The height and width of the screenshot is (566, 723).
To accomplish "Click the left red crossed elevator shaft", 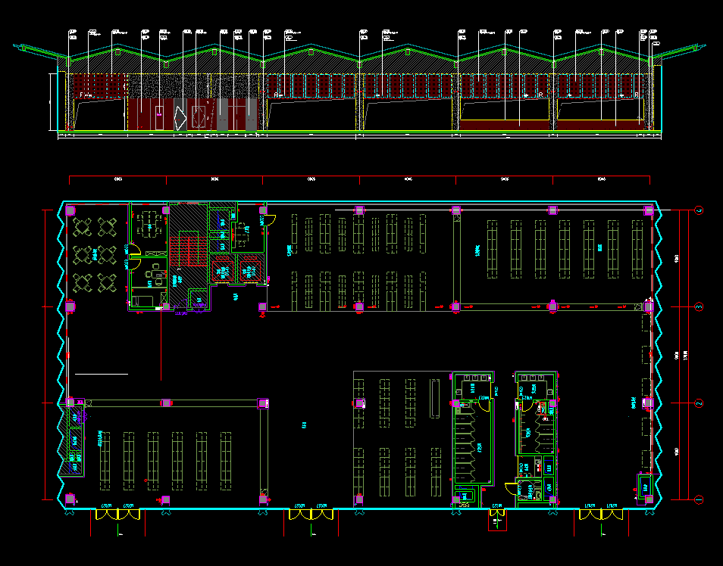I will (223, 269).
